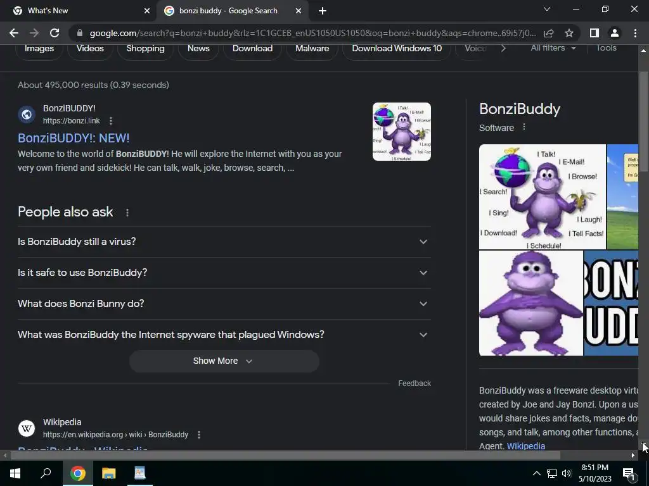Open the Chrome profile menu
Viewport: 649px width, 486px height.
tap(615, 33)
